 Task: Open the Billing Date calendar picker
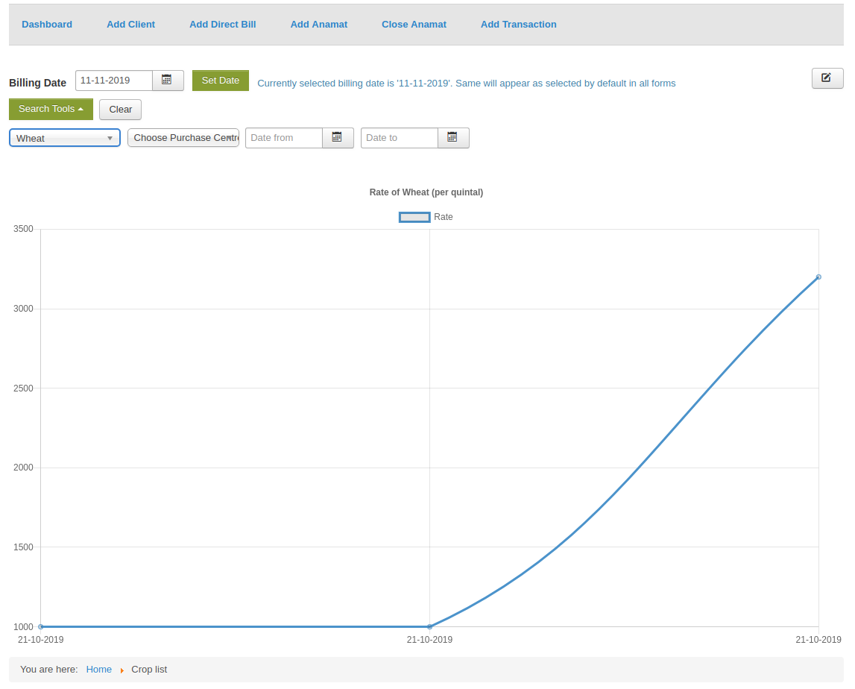[x=168, y=81]
